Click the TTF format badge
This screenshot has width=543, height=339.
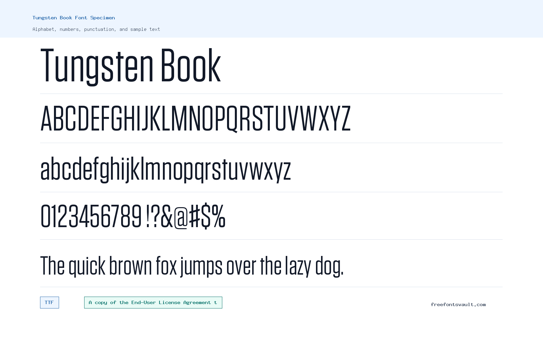click(50, 302)
